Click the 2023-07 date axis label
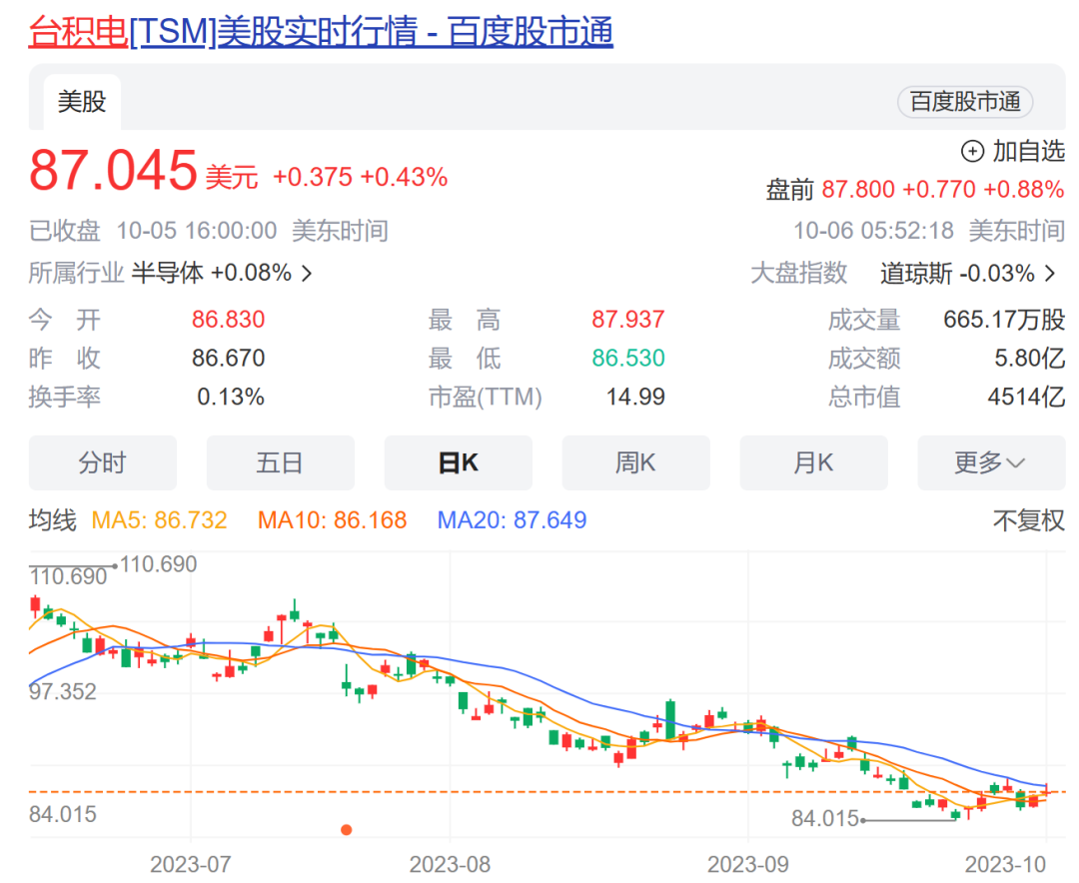 191,864
